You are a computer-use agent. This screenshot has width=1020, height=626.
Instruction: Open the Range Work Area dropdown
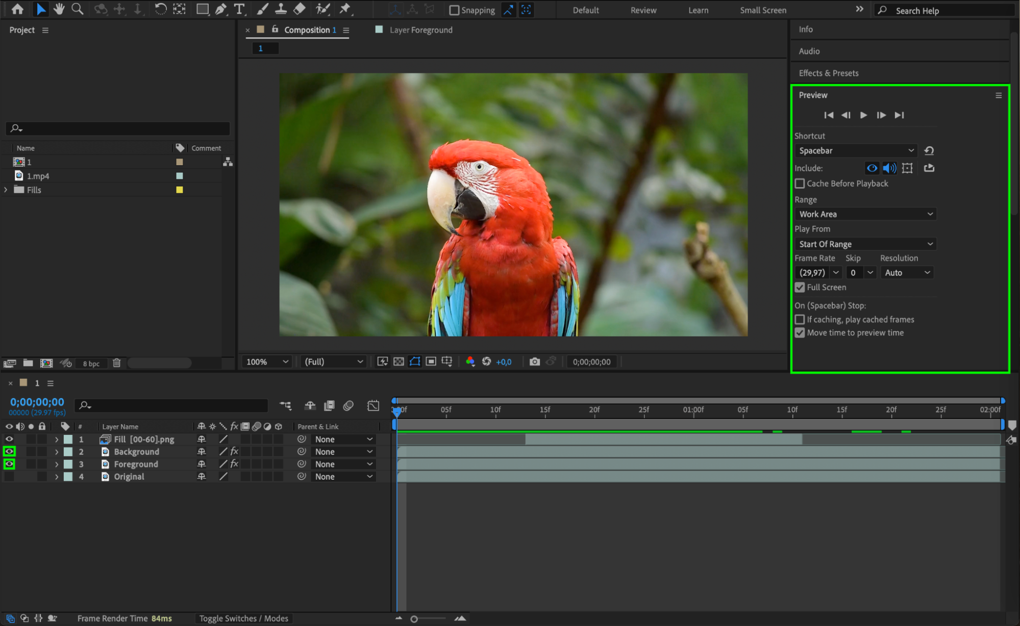865,214
